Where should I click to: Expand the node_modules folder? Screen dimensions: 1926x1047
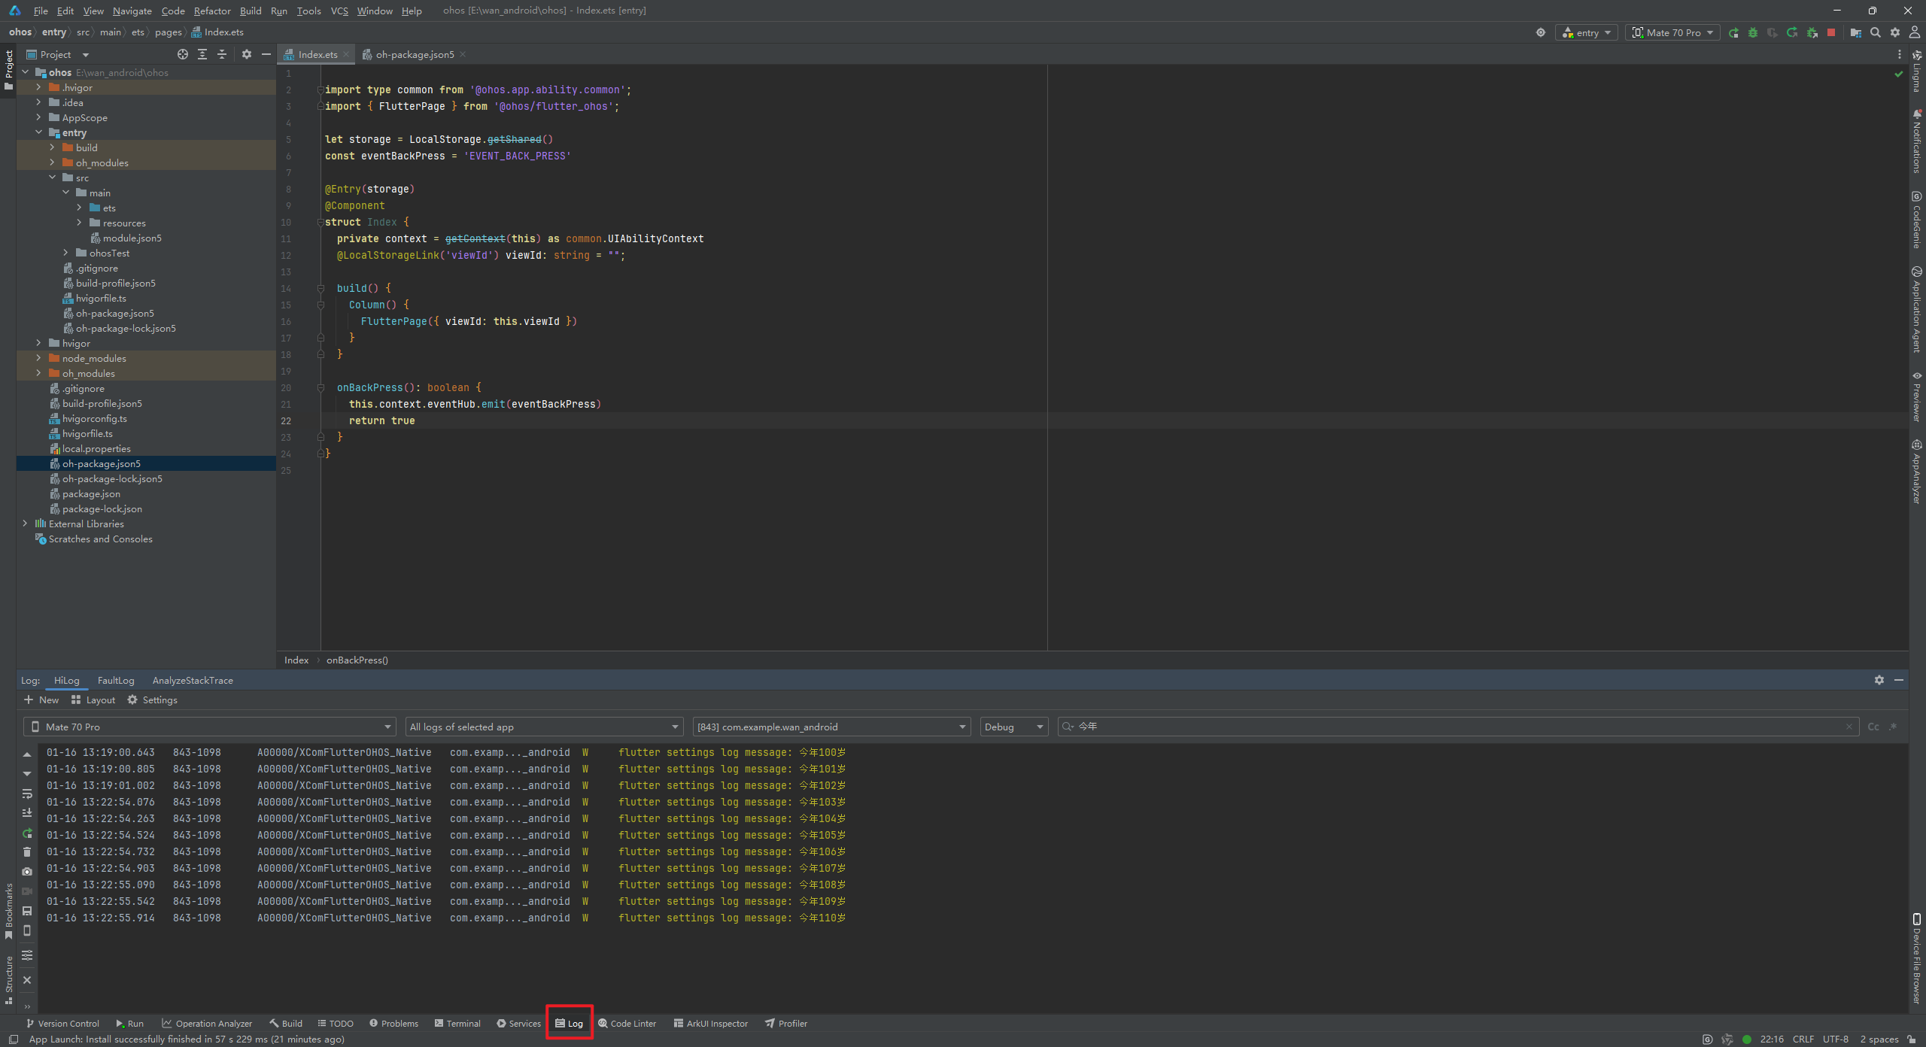[39, 358]
